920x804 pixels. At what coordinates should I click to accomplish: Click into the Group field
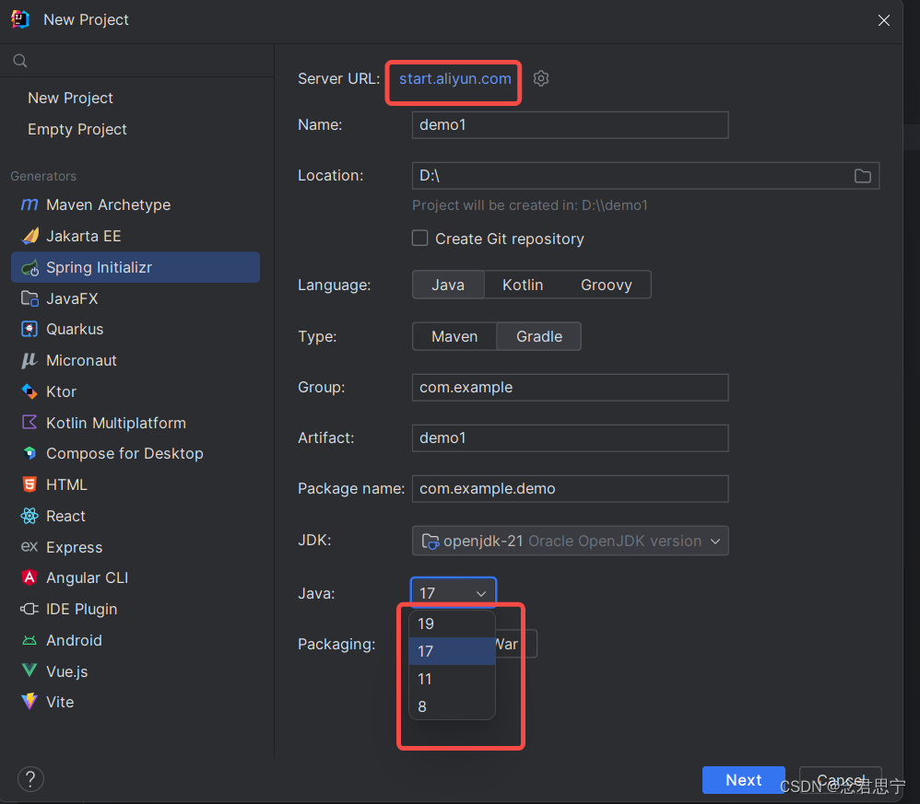pos(571,388)
